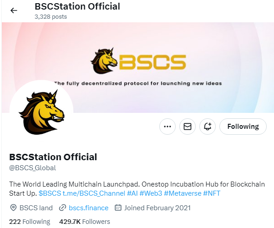
Task: Click the envelope message icon
Action: point(187,127)
